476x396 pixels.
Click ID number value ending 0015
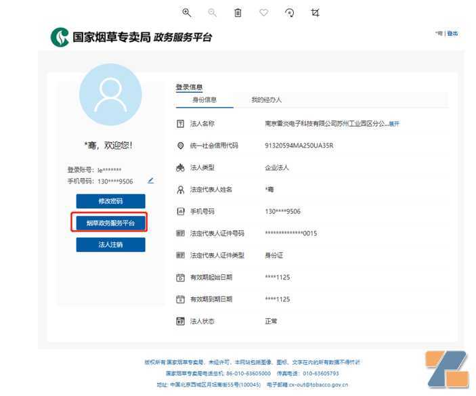291,234
